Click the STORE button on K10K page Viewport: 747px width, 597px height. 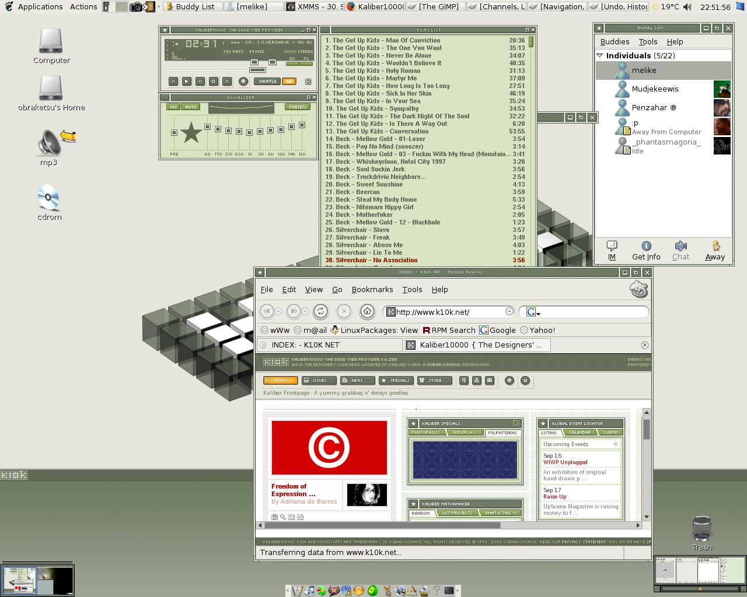pyautogui.click(x=434, y=380)
